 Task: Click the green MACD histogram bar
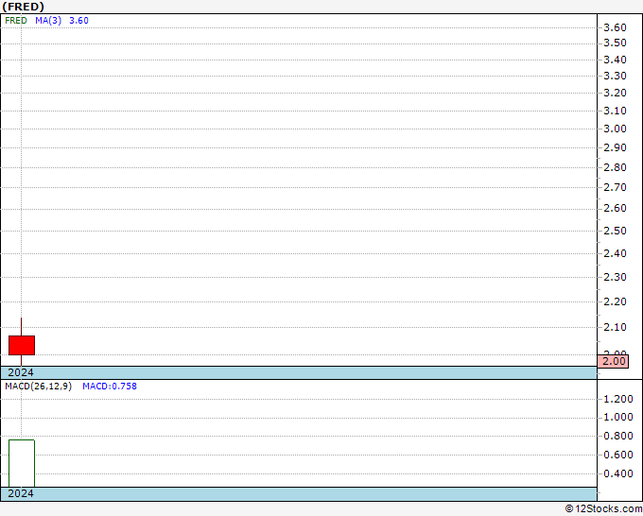coord(22,463)
